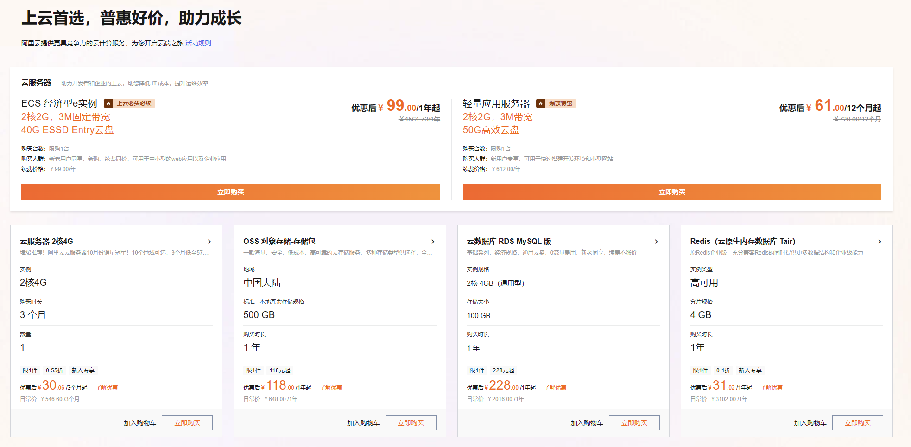911x447 pixels.
Task: Buy now the 云服务器 2核4G offer
Action: coord(187,423)
